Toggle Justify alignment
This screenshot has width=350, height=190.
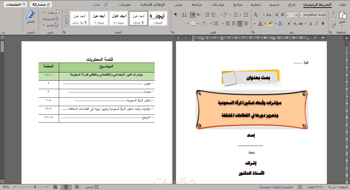tap(227, 24)
